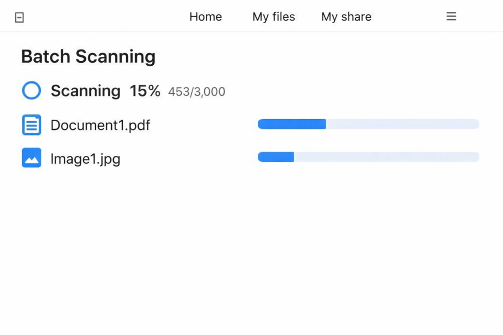This screenshot has width=503, height=335.
Task: Click the blue filled part of Image1.jpg progress bar
Action: coord(276,157)
